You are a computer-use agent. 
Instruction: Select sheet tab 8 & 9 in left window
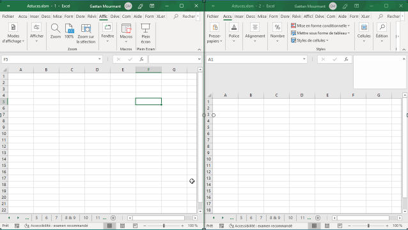tap(70, 218)
